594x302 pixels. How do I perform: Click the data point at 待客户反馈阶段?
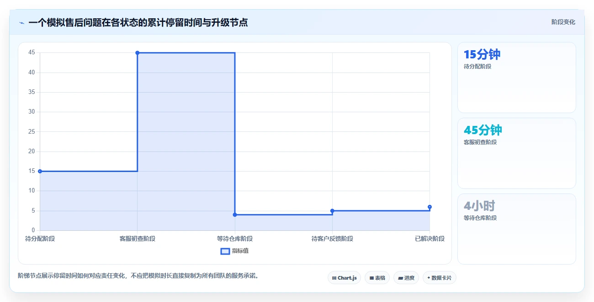click(x=332, y=211)
